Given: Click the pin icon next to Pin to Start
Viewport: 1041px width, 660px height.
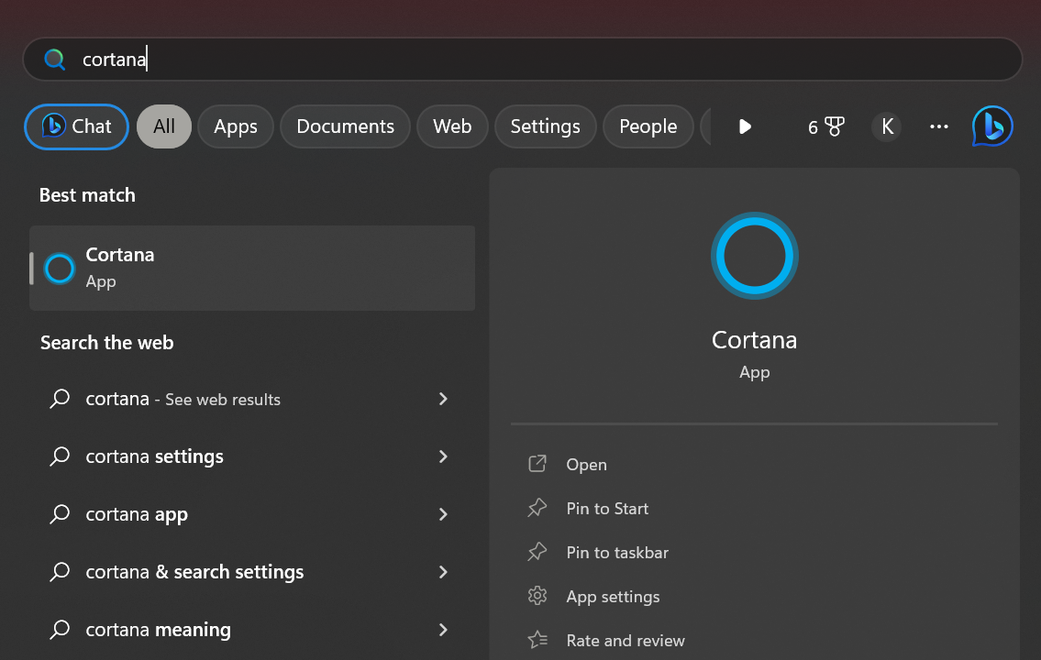Looking at the screenshot, I should coord(537,508).
